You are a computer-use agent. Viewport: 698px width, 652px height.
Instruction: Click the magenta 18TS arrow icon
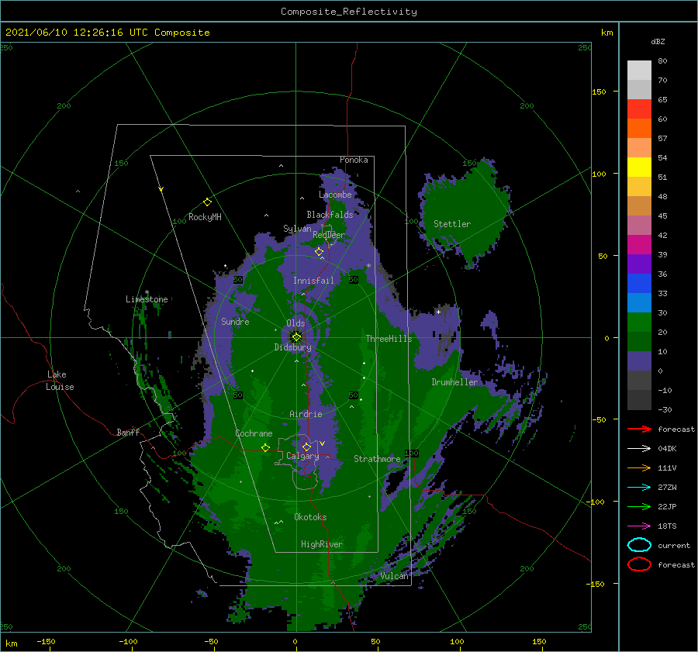pyautogui.click(x=639, y=526)
